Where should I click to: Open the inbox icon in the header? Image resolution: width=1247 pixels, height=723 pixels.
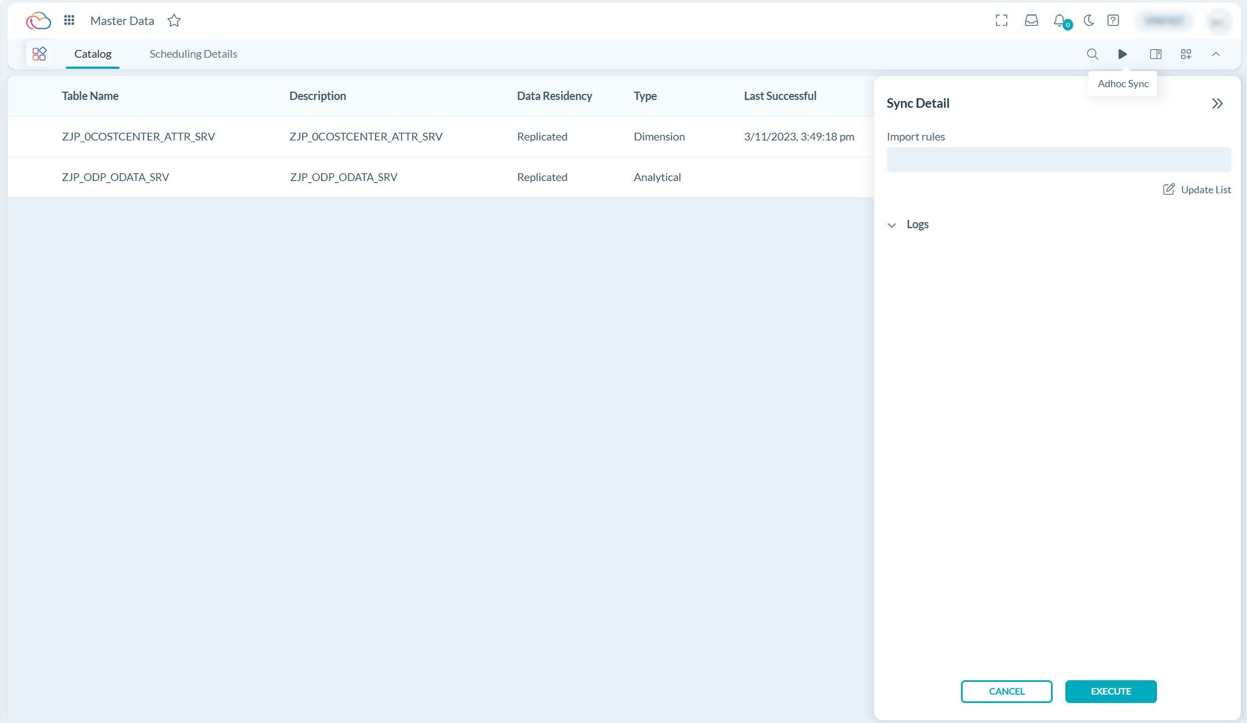1031,20
